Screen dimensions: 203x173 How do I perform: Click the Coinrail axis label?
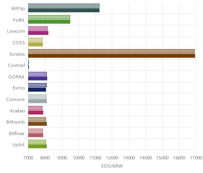(x=16, y=65)
